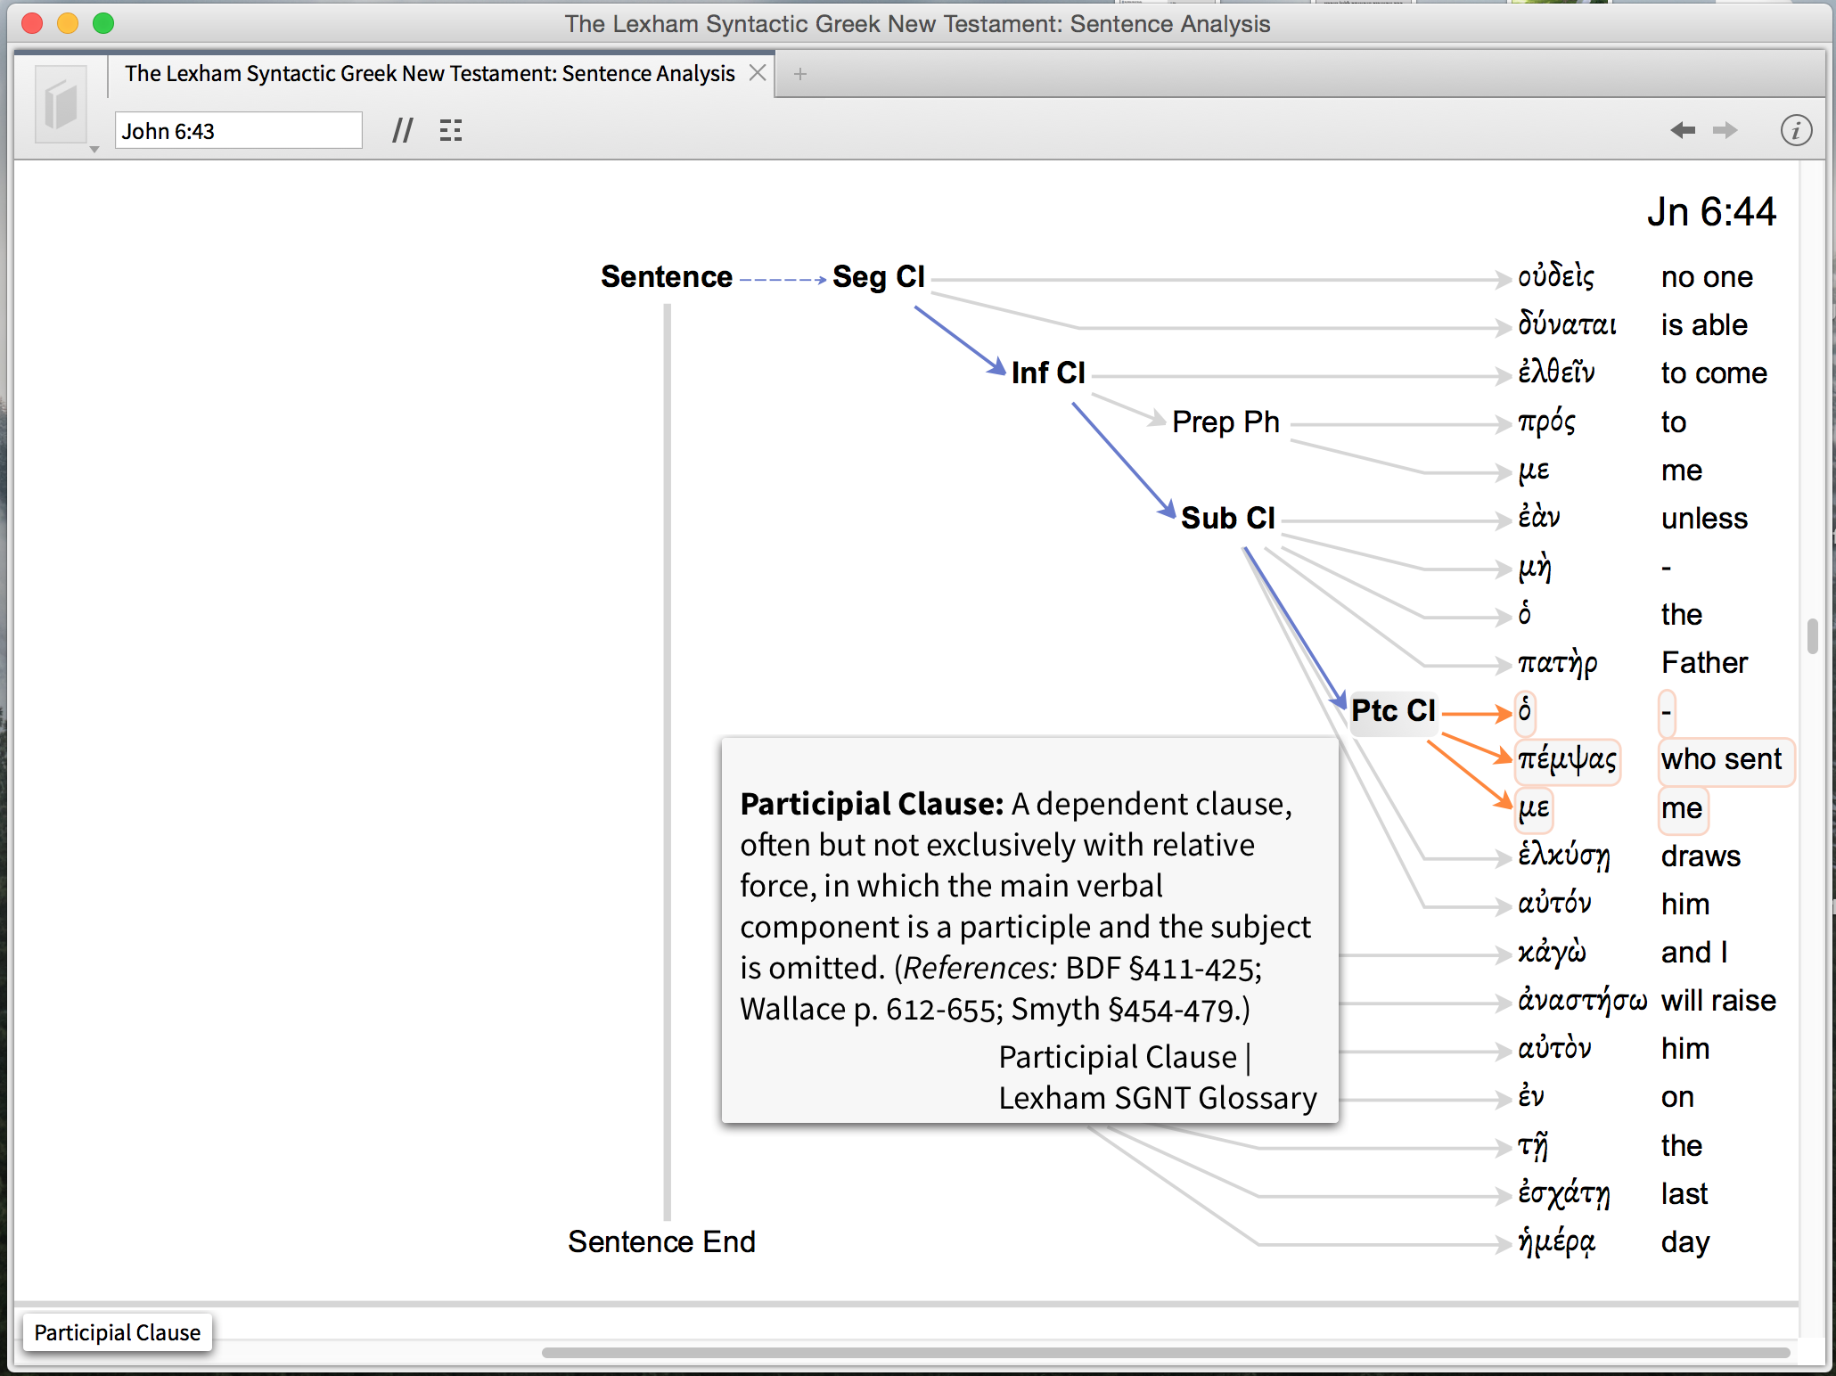The height and width of the screenshot is (1376, 1836).
Task: Navigate forward with the right arrow
Action: 1725,131
